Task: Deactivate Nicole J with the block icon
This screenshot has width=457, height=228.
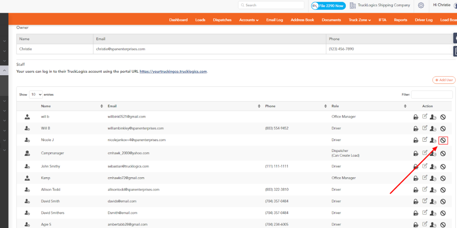Action: 443,140
